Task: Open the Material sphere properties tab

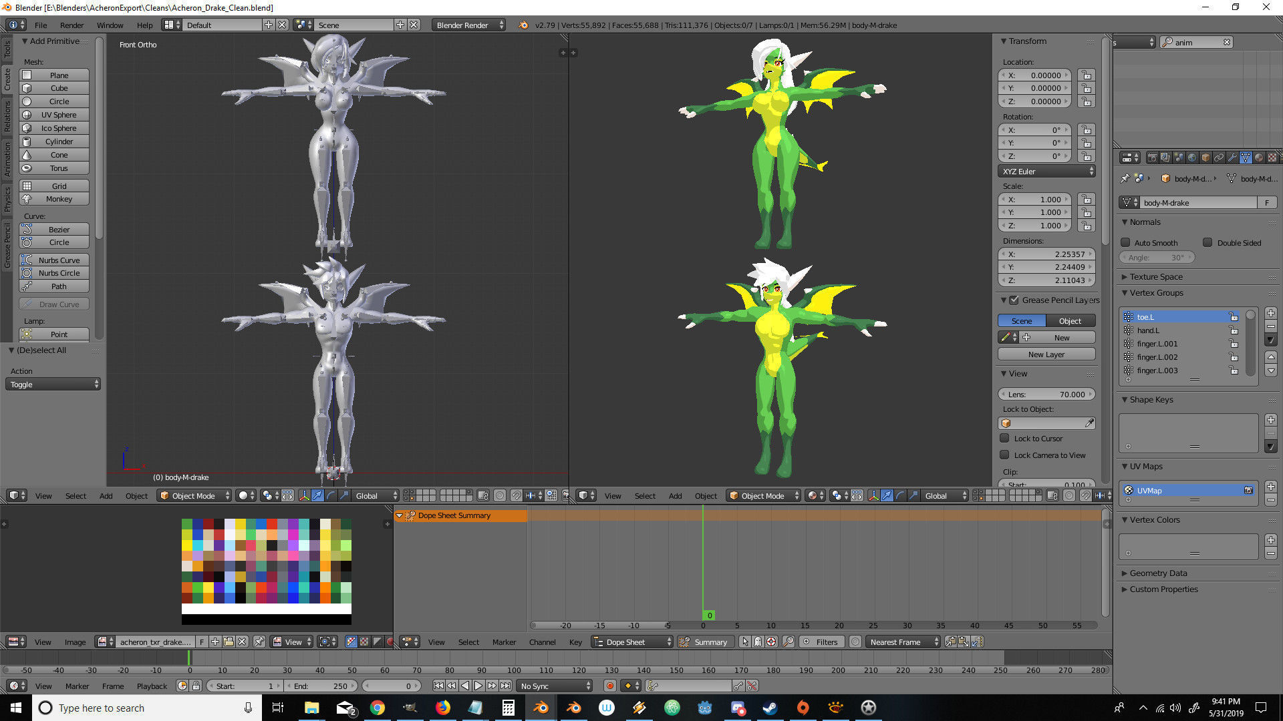Action: (x=1259, y=158)
